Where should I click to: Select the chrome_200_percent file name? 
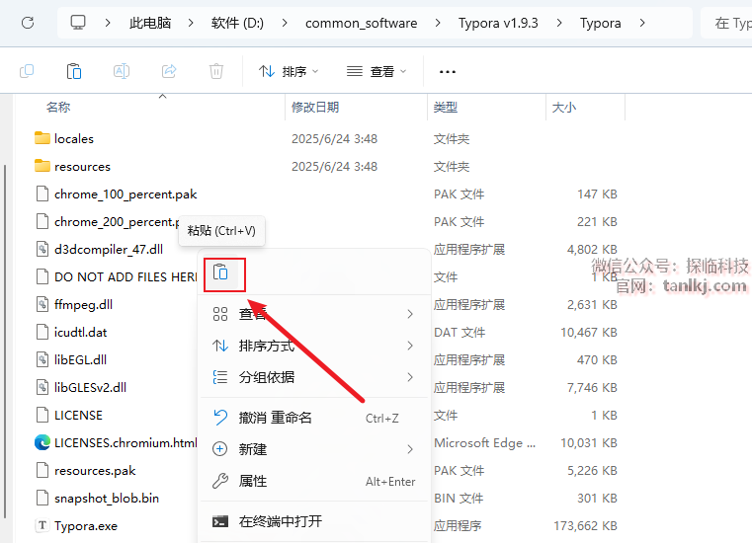[x=117, y=222]
